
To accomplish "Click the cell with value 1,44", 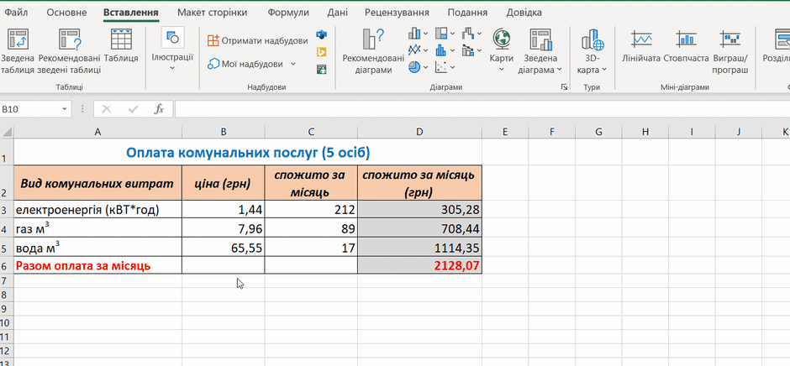I will pyautogui.click(x=224, y=209).
